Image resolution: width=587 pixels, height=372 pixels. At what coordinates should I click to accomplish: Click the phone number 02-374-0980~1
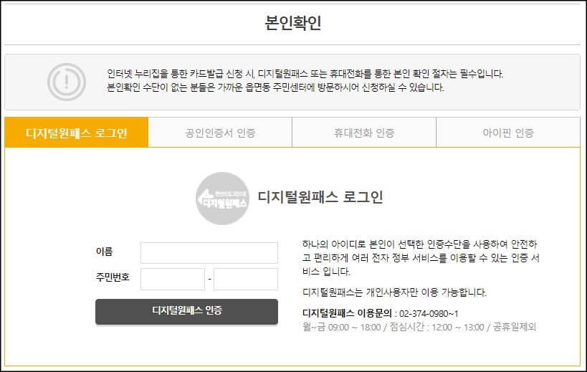coord(429,314)
